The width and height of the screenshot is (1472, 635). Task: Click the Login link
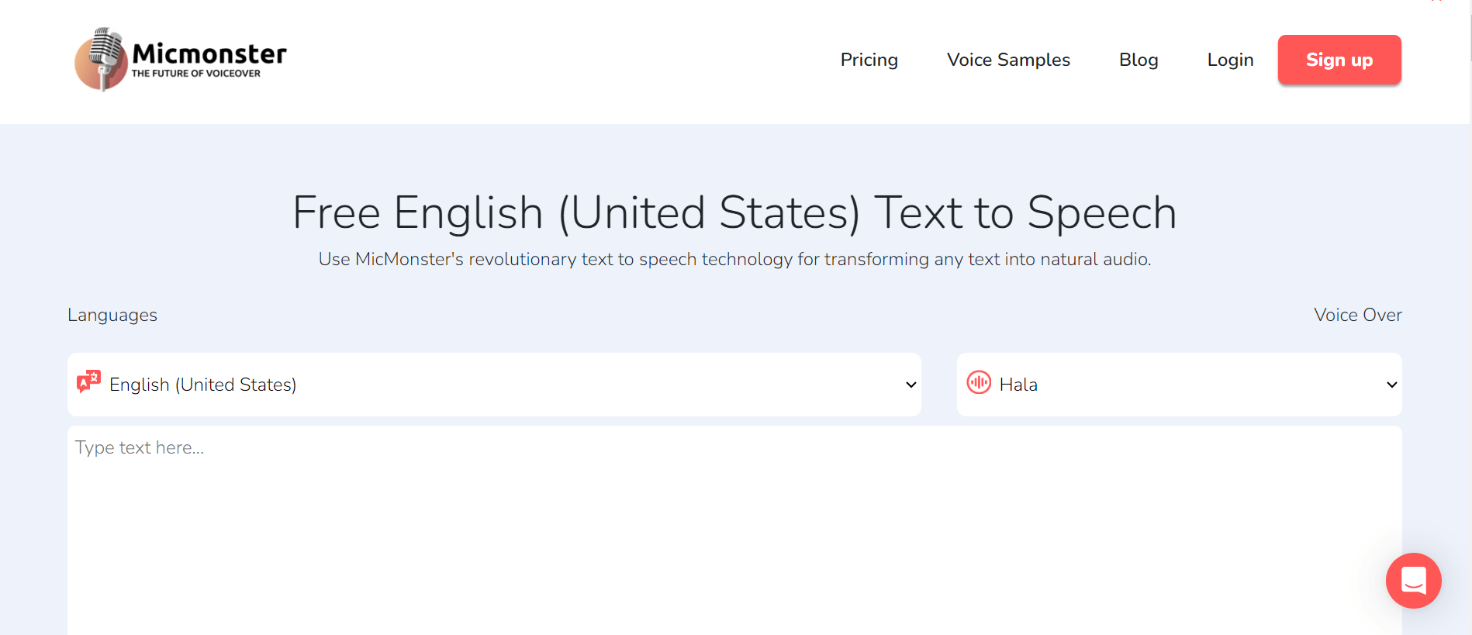point(1230,60)
